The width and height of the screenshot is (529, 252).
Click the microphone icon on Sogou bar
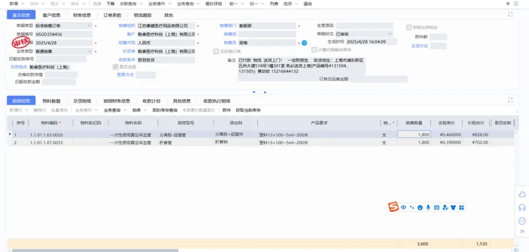(428, 208)
